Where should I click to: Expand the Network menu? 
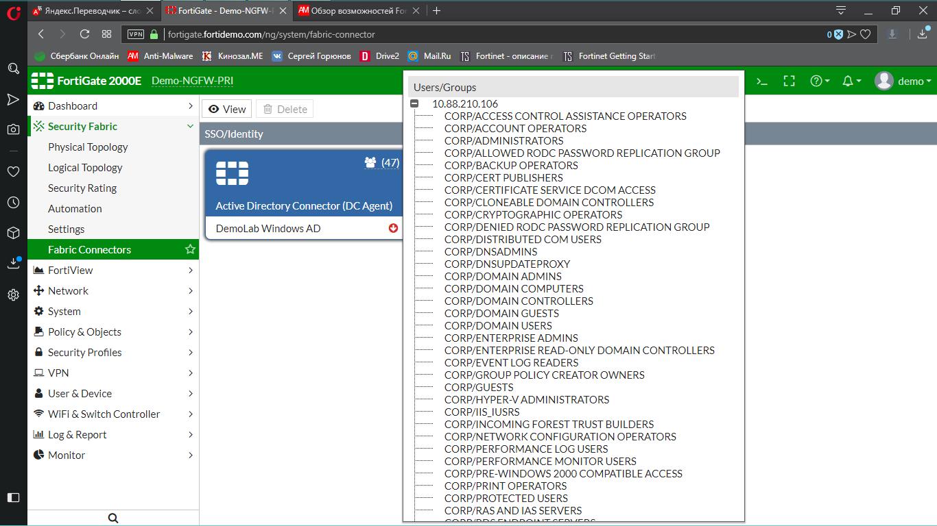pyautogui.click(x=113, y=290)
